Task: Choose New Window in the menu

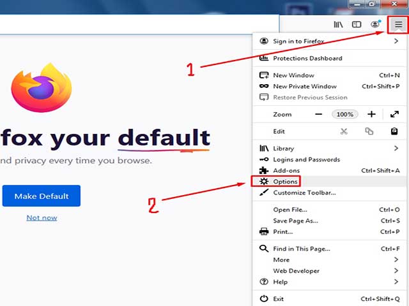Action: (x=329, y=75)
